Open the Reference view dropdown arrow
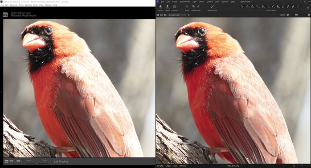This screenshot has height=168, width=311. [x=22, y=161]
